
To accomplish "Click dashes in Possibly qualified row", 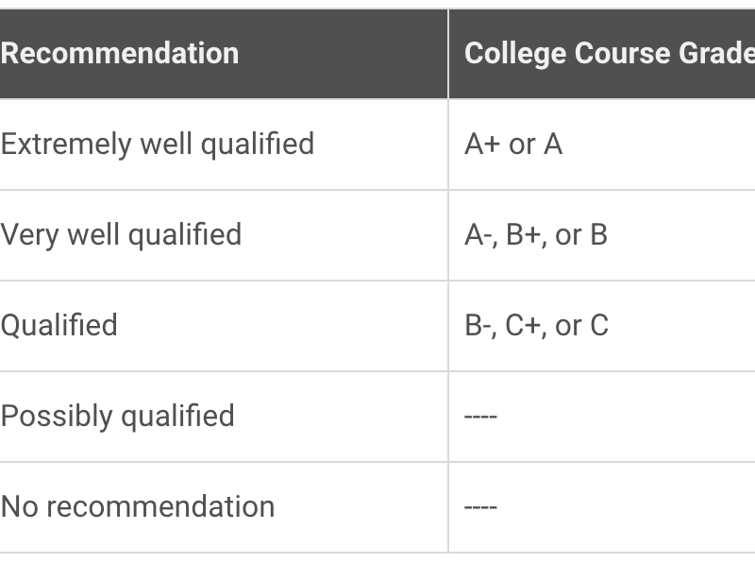I will click(480, 416).
